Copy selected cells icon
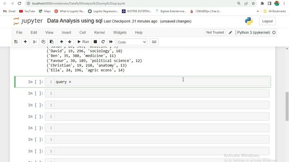This screenshot has width=289, height=162. click(x=43, y=42)
